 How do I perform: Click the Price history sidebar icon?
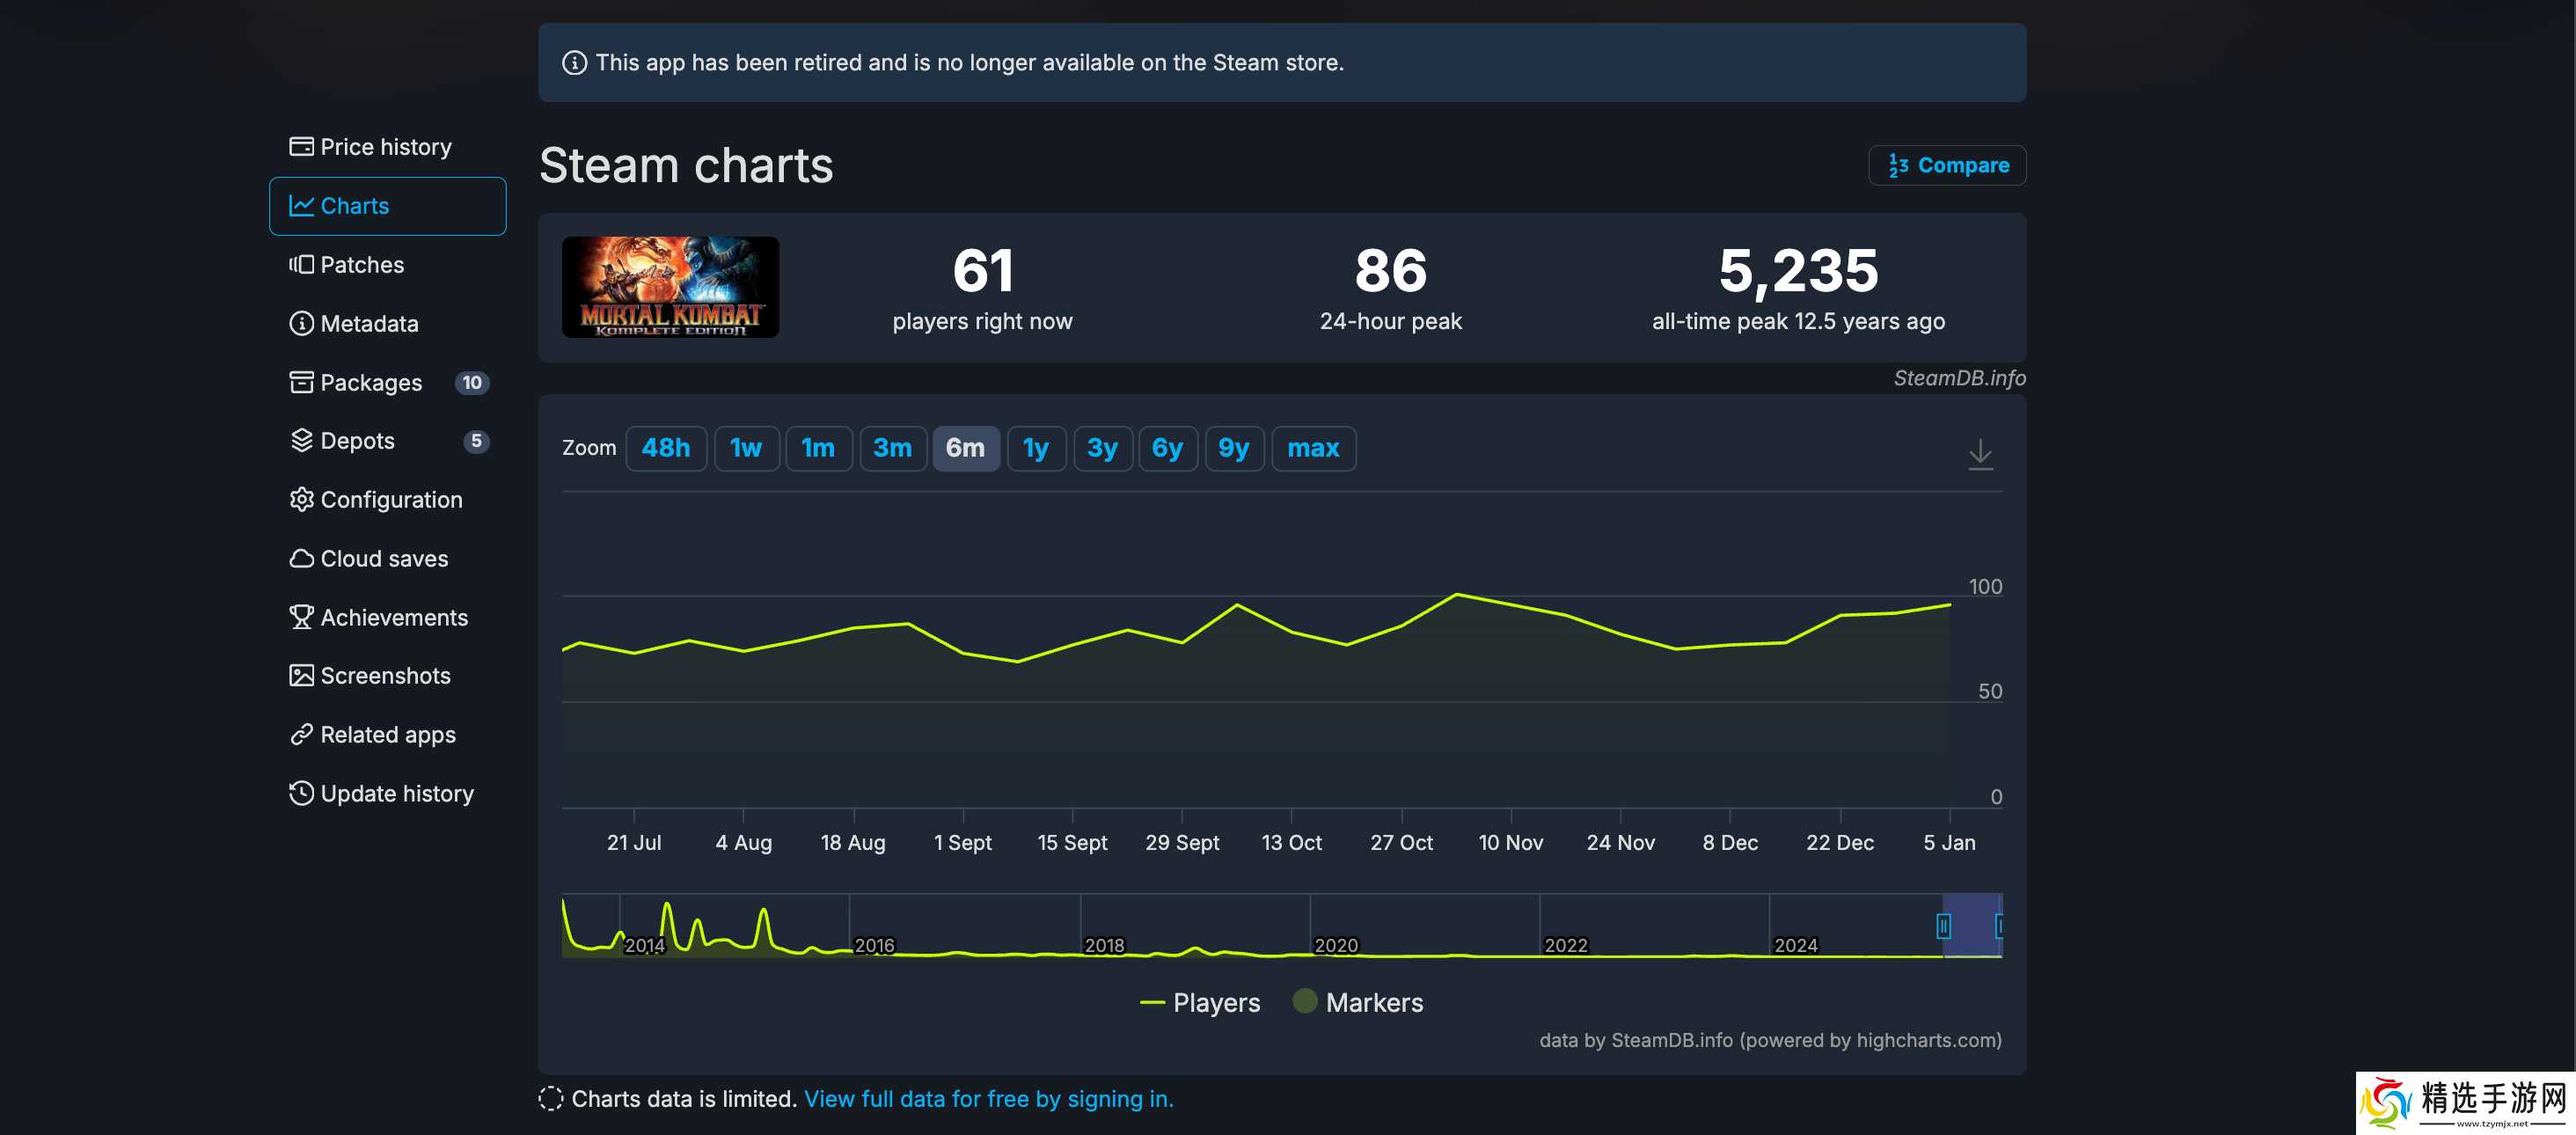301,147
